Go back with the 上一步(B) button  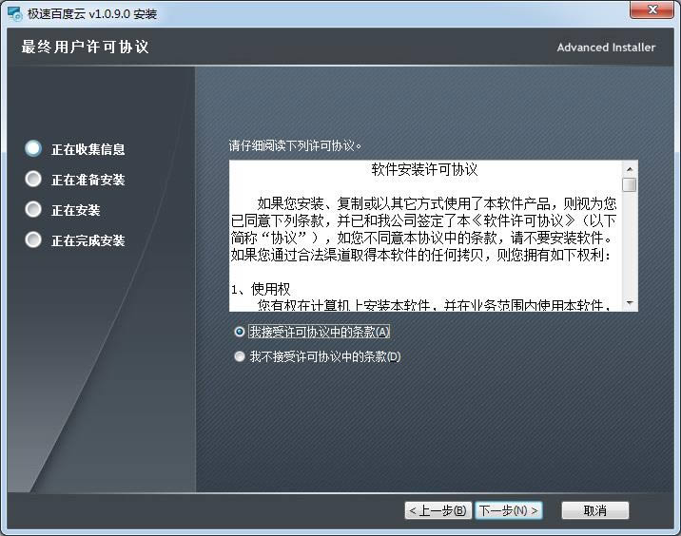(438, 511)
